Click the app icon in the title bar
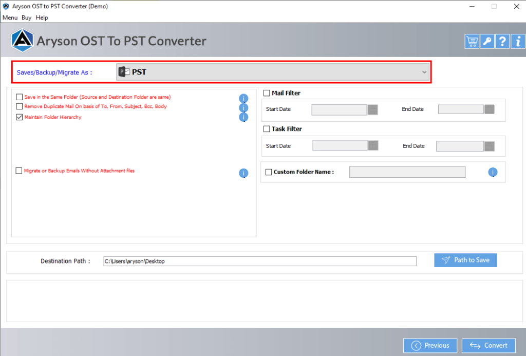Viewport: 526px width, 356px height. tap(6, 6)
